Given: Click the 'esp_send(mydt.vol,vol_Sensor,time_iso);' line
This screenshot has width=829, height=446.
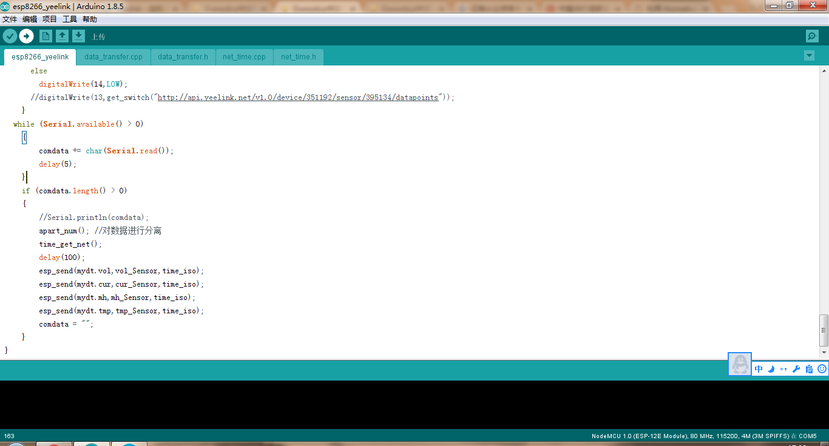Looking at the screenshot, I should point(121,271).
